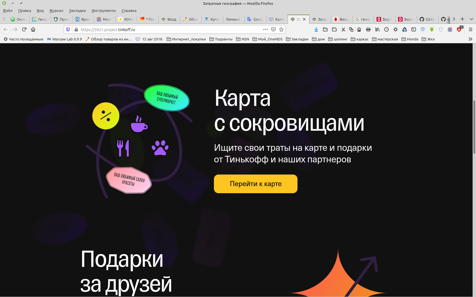Open red shield extension with badge 5
This screenshot has height=297, width=476.
460,29
